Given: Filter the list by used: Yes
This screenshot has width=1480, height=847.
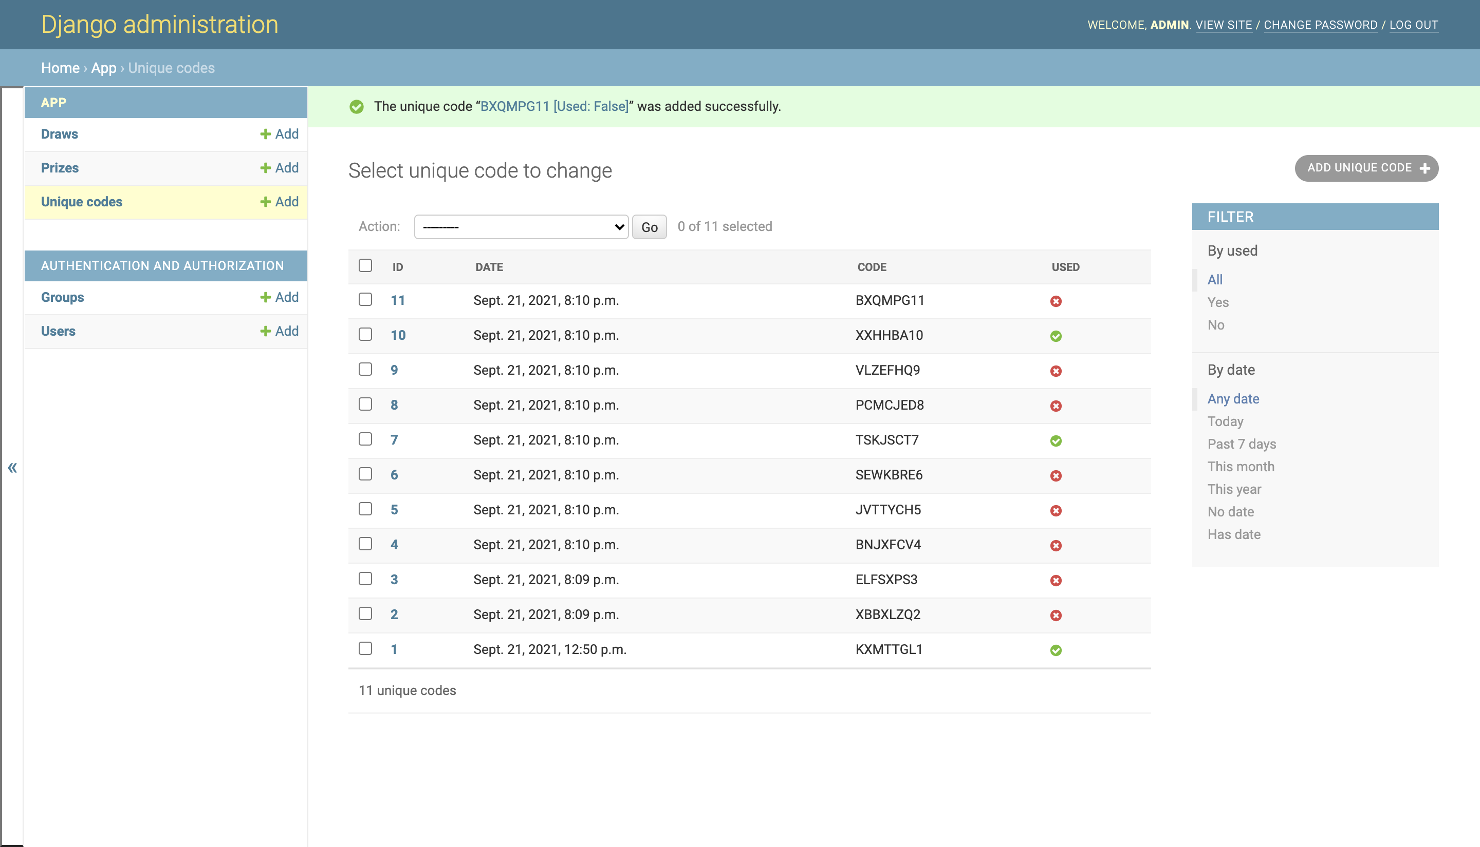Looking at the screenshot, I should tap(1217, 302).
